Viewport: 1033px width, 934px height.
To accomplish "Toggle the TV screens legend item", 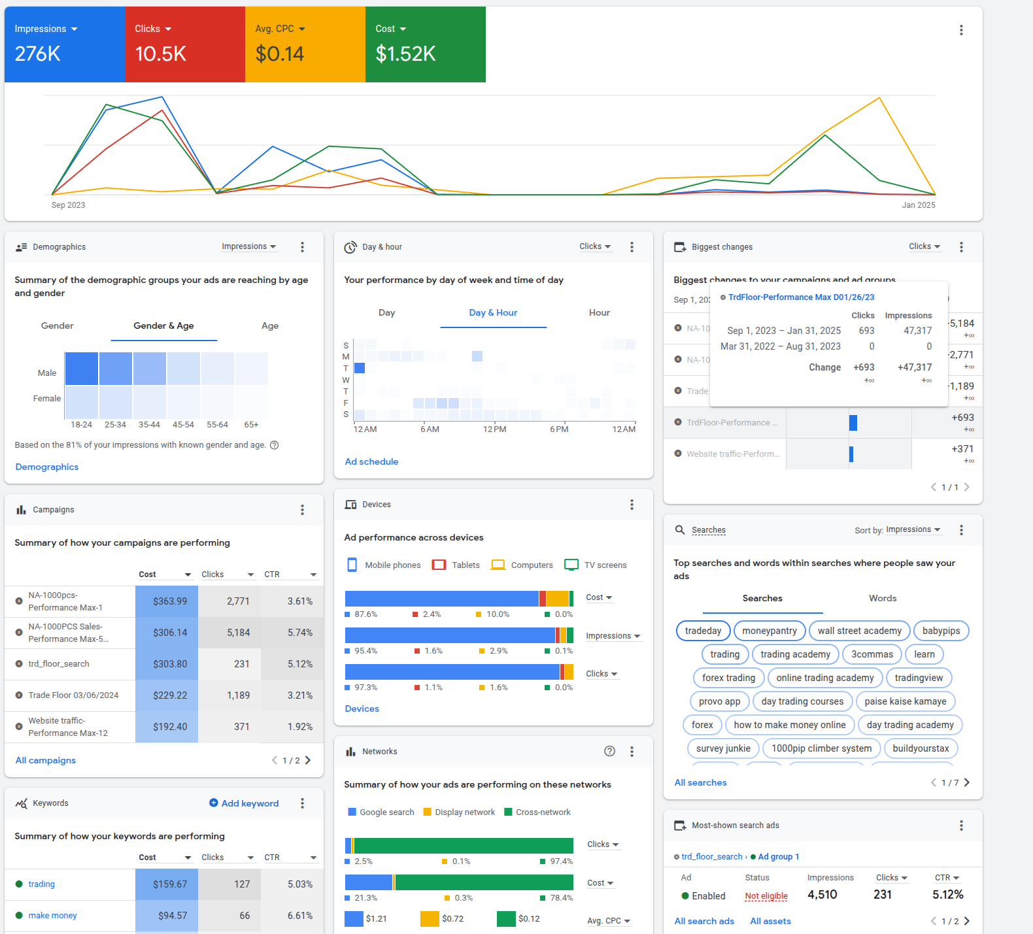I will coord(596,565).
